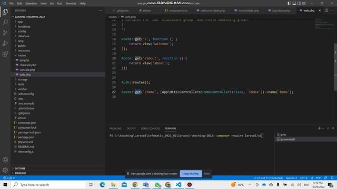Split the editor to the right
This screenshot has width=337, height=189.
[x=326, y=10]
